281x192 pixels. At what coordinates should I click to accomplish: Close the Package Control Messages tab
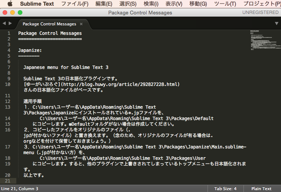point(81,24)
